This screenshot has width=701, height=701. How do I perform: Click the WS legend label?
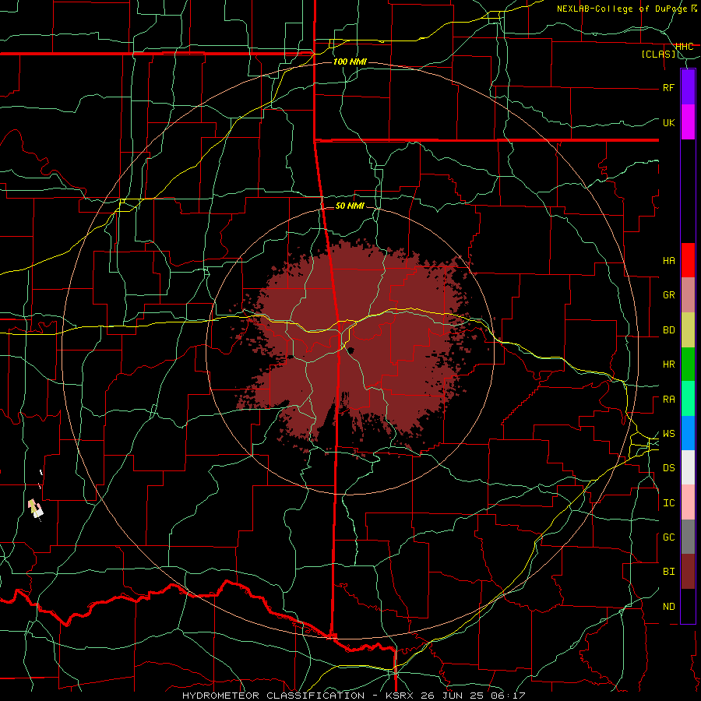tap(669, 434)
